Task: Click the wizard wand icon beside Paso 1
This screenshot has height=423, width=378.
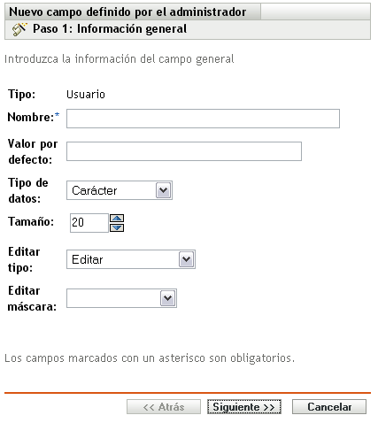Action: coord(19,29)
